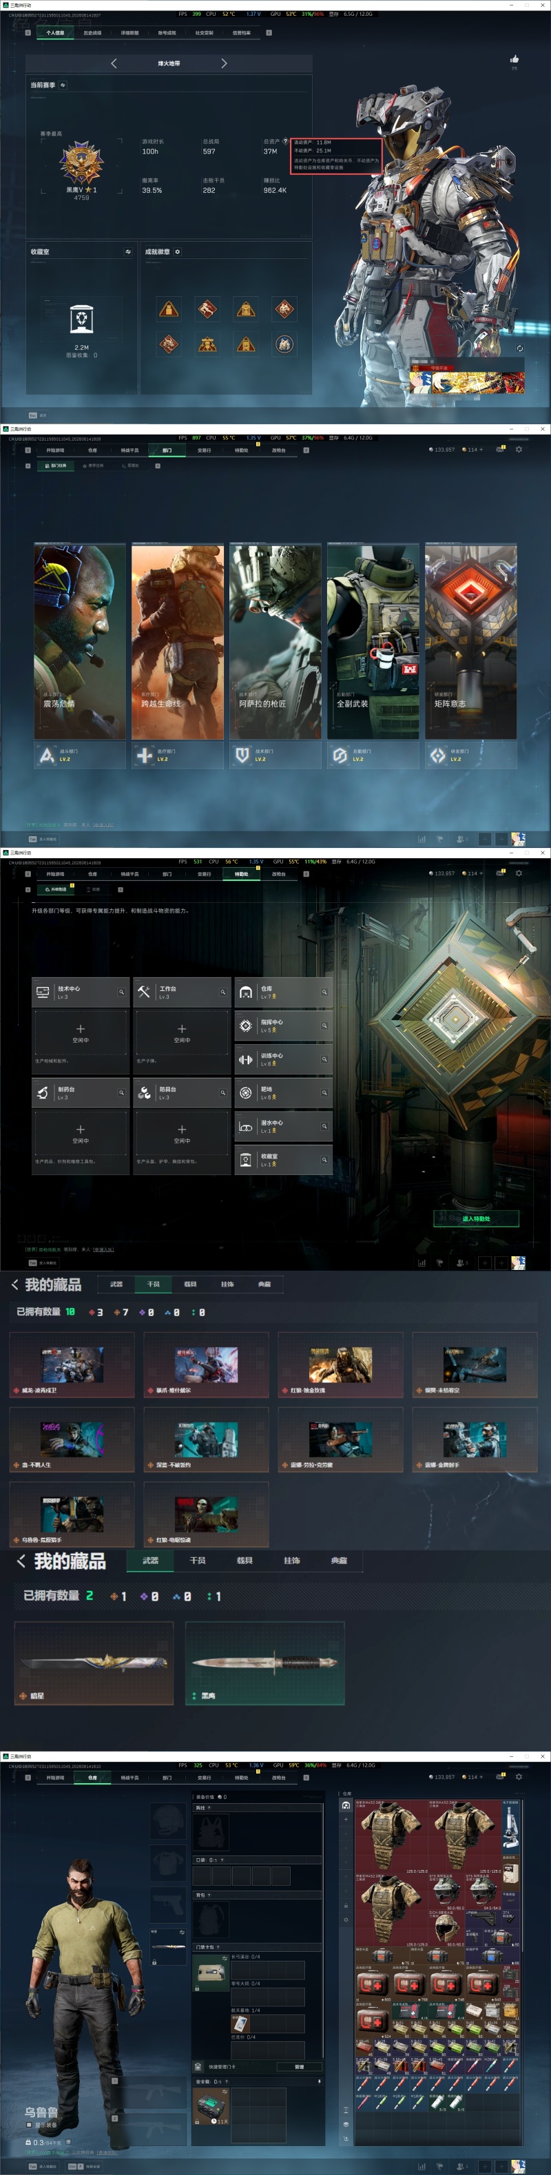Toggle the 当前赛季 switch icon

pyautogui.click(x=63, y=85)
